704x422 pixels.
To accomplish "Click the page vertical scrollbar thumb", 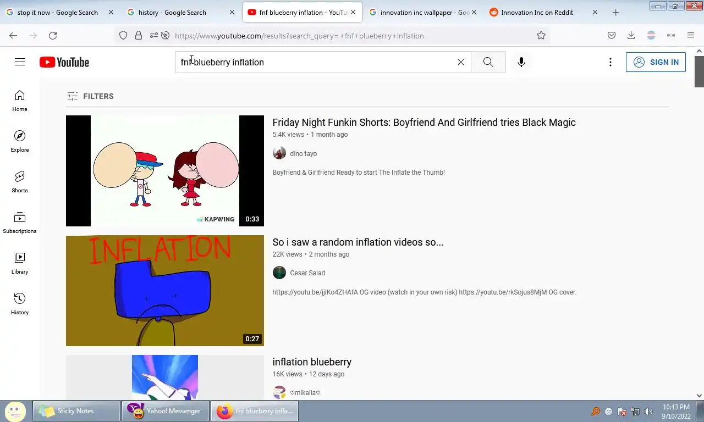I will coord(699,71).
